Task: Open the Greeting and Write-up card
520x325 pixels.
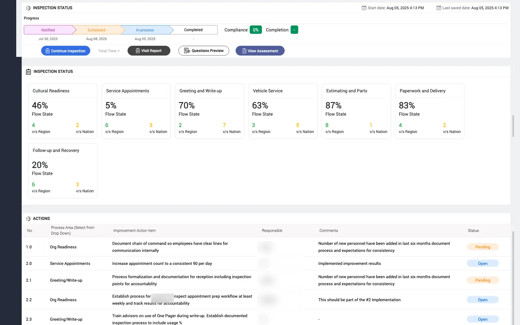Action: pos(210,111)
